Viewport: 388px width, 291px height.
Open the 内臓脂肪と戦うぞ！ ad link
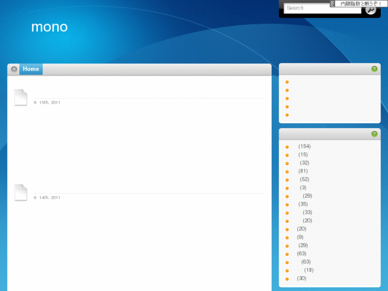(x=361, y=4)
